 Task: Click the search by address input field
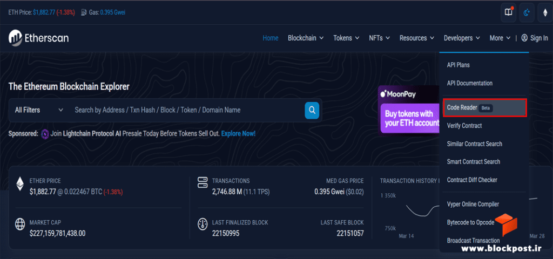187,110
